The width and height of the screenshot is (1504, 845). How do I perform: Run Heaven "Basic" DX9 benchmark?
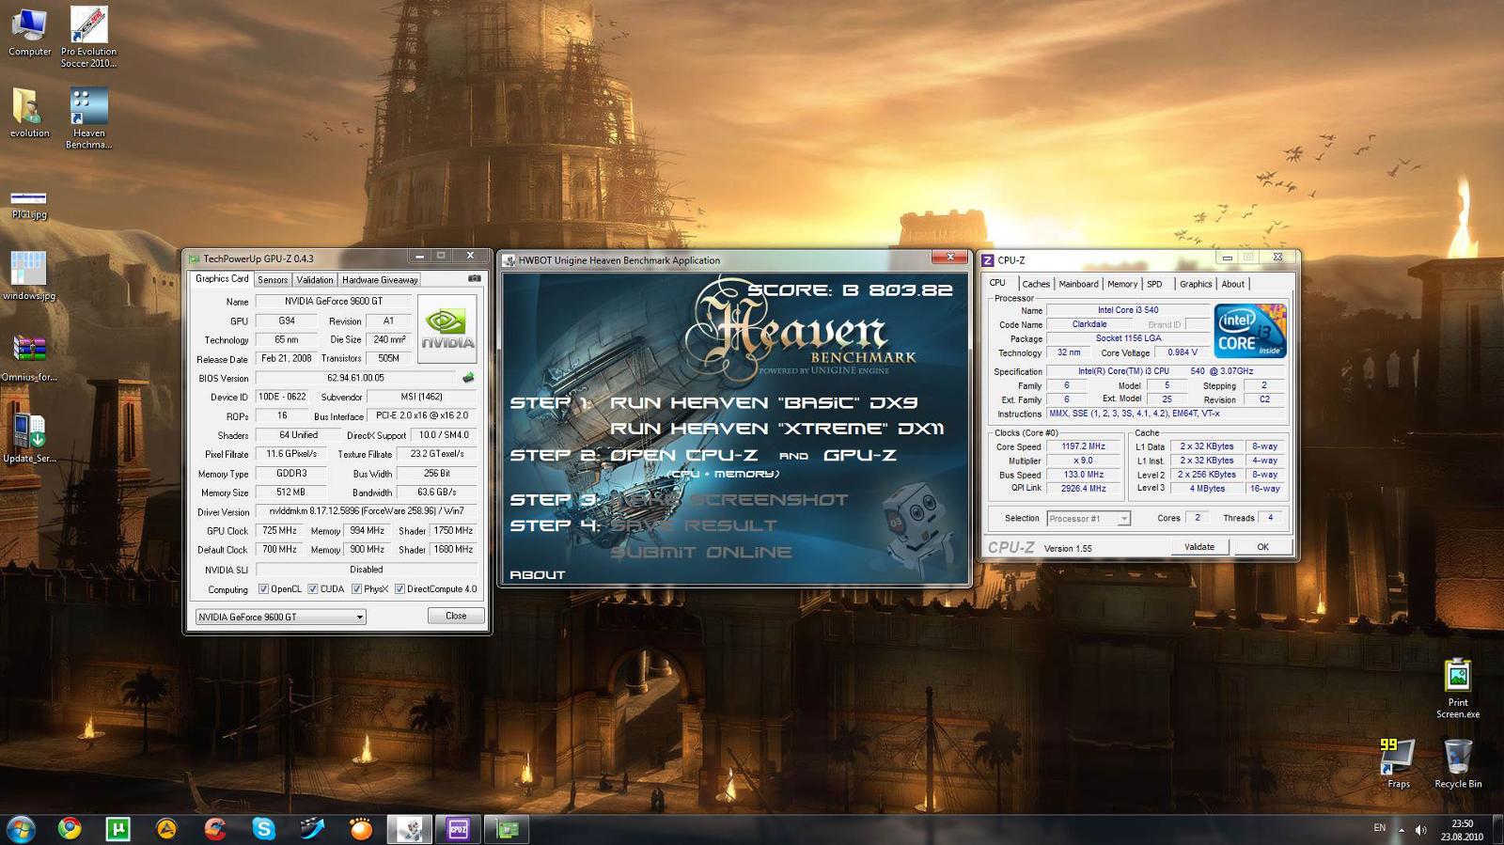763,402
